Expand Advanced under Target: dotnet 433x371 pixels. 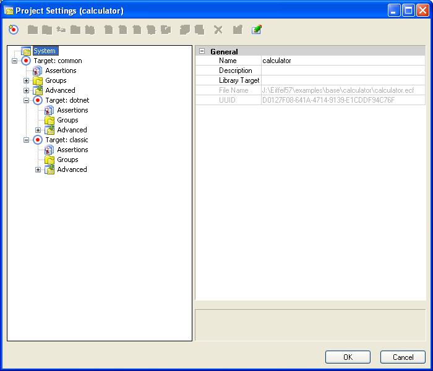(x=38, y=130)
